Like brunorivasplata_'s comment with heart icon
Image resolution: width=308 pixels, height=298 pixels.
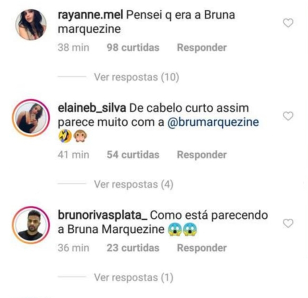pos(288,223)
